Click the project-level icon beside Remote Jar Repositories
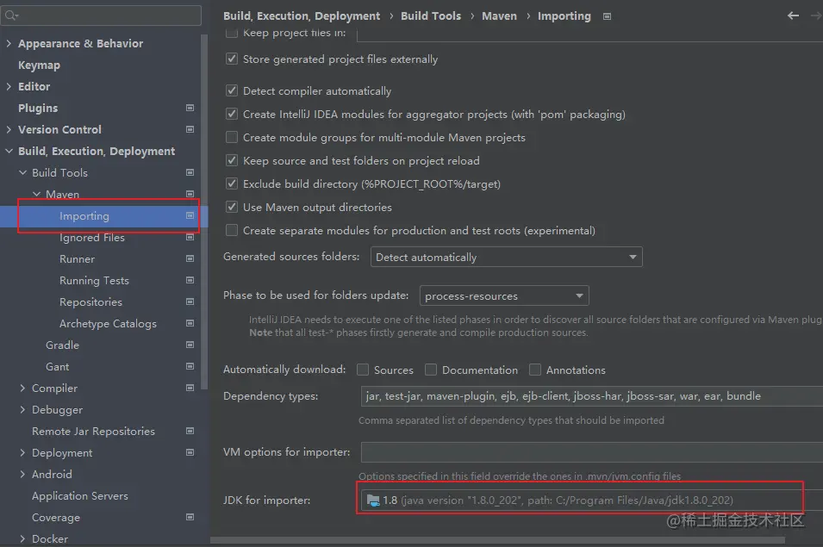 pos(190,431)
